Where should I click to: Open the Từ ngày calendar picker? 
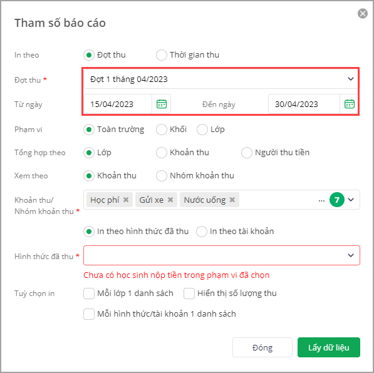tap(162, 104)
